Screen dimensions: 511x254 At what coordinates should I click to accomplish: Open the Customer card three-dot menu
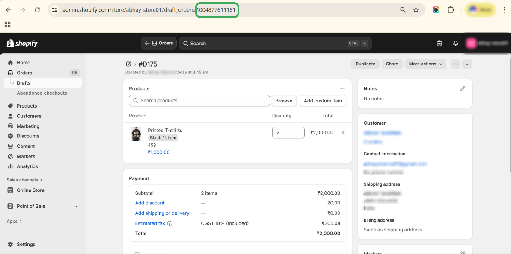point(463,123)
